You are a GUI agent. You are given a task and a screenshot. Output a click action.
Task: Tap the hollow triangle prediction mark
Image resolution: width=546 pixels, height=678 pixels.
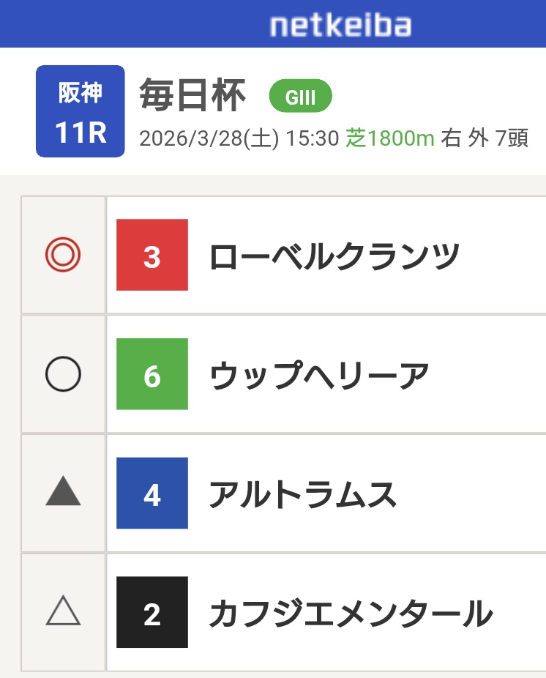click(63, 611)
